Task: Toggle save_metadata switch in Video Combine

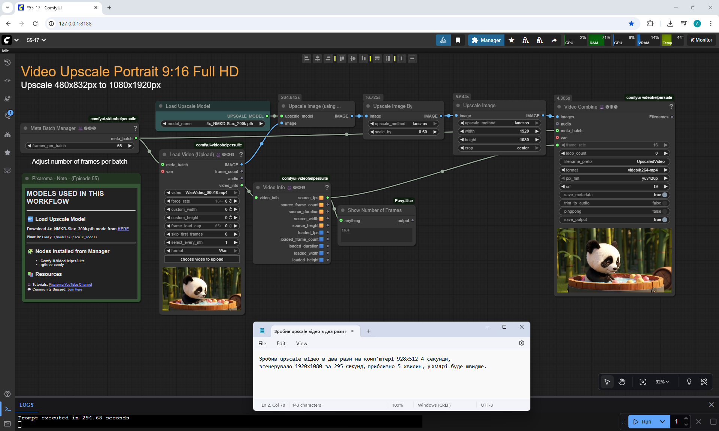Action: pos(664,195)
